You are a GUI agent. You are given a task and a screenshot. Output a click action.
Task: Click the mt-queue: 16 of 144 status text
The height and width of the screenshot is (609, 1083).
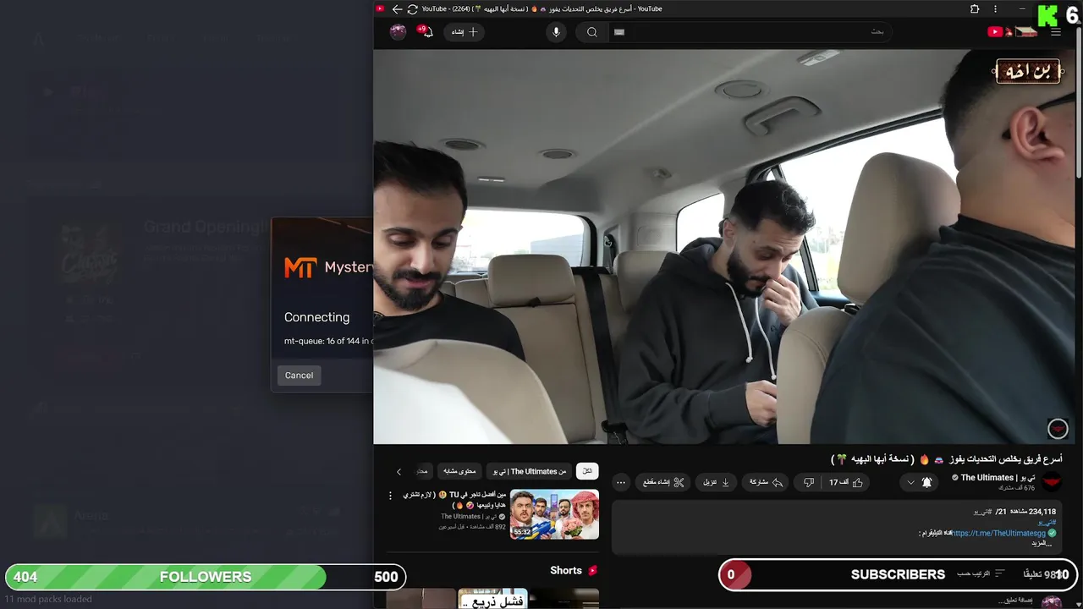click(x=328, y=341)
